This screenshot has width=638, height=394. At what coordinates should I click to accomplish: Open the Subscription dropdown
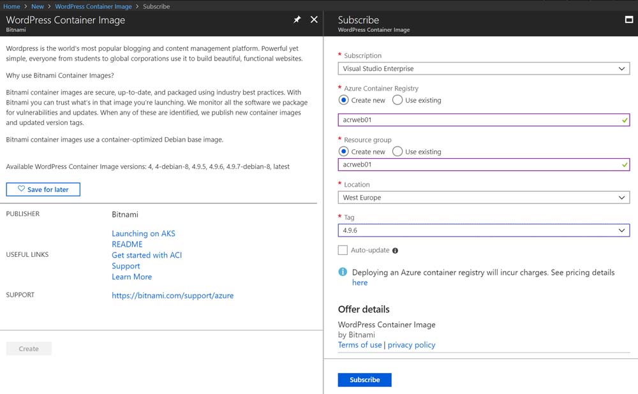[484, 69]
